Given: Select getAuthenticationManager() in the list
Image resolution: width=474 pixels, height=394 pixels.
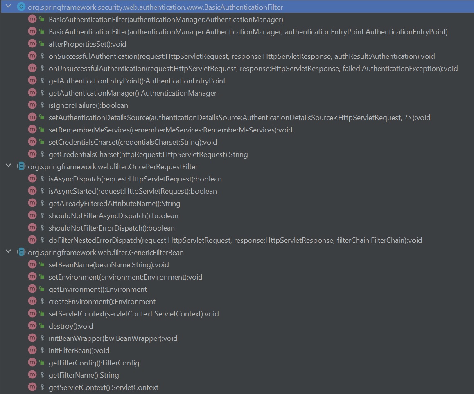Looking at the screenshot, I should (x=132, y=93).
